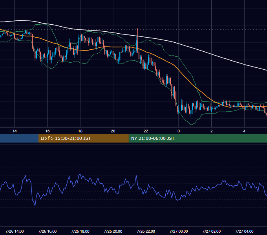Click hour label 0 on price chart axis

[179, 131]
